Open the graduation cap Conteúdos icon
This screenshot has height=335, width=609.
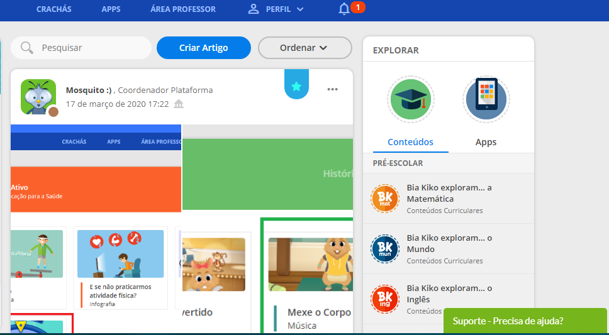point(410,99)
